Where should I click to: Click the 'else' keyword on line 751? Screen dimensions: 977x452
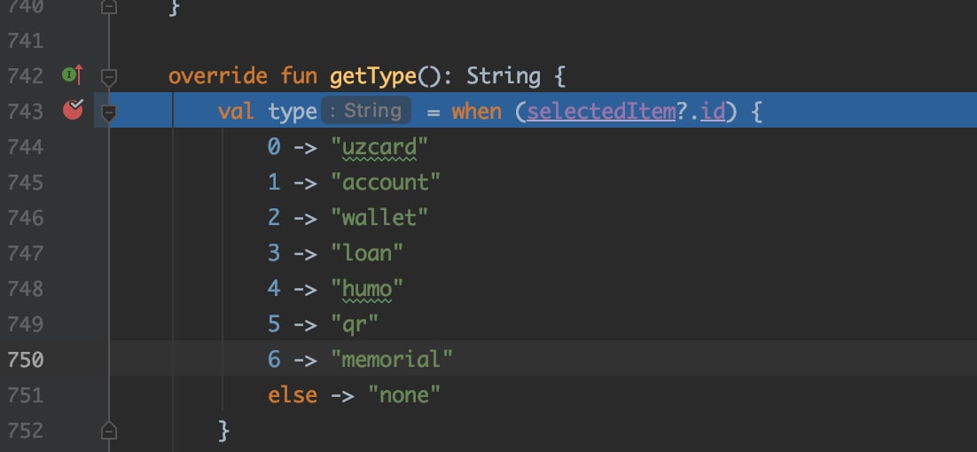pyautogui.click(x=293, y=395)
